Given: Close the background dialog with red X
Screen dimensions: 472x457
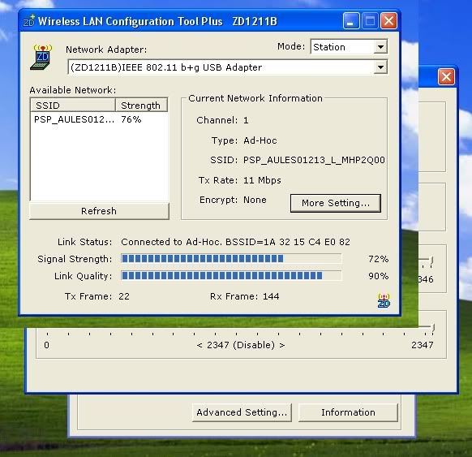Looking at the screenshot, I should 446,77.
